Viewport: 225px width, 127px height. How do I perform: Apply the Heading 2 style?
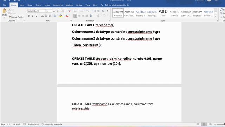pyautogui.click(x=152, y=13)
